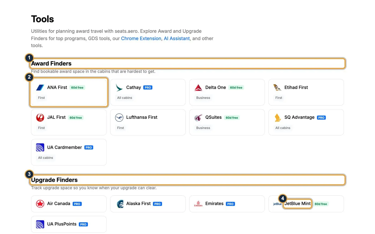375x234 pixels.
Task: Open the ANA First award finder
Action: point(69,92)
